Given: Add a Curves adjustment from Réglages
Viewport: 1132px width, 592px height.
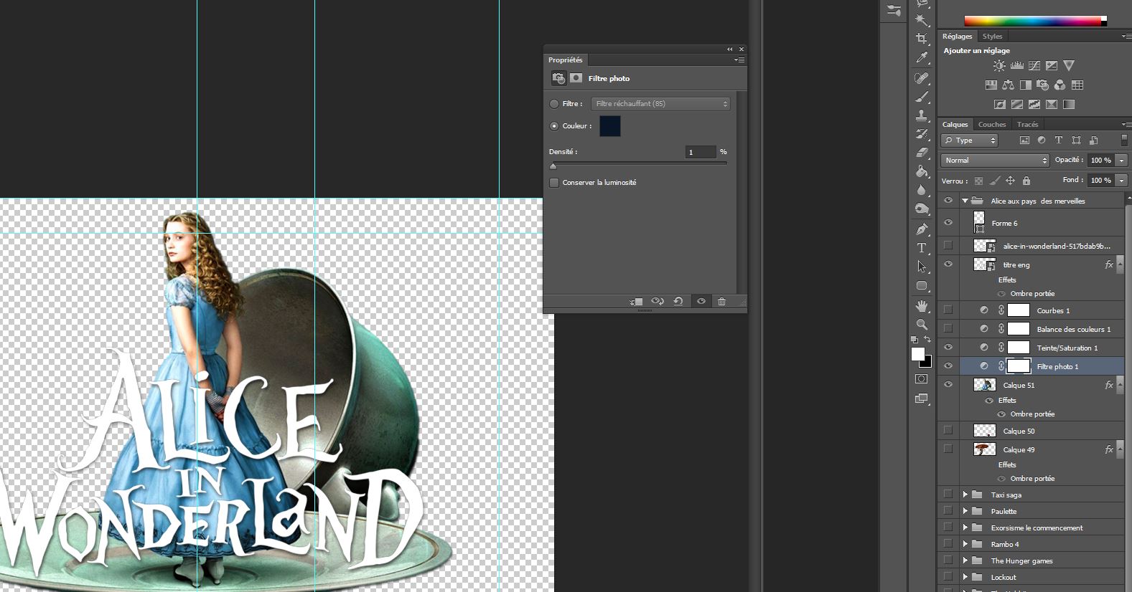Looking at the screenshot, I should pyautogui.click(x=1034, y=66).
